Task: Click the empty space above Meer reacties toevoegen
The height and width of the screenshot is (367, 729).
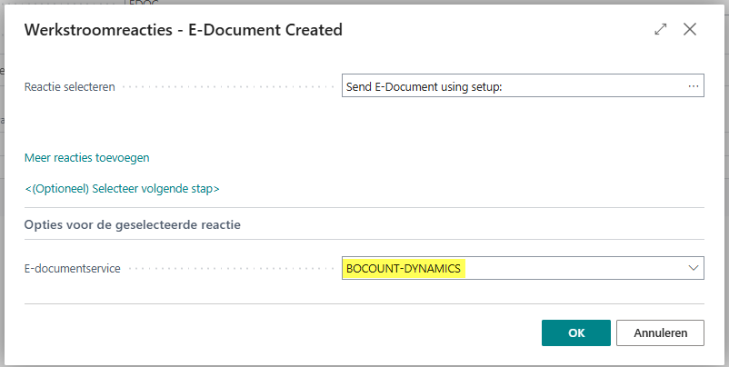Action: click(182, 127)
